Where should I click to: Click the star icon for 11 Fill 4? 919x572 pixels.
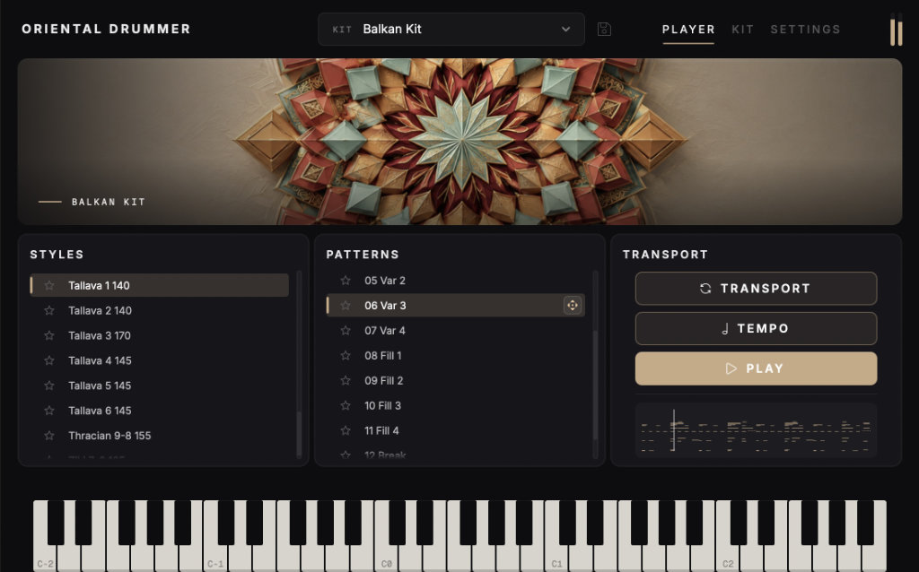(x=346, y=431)
